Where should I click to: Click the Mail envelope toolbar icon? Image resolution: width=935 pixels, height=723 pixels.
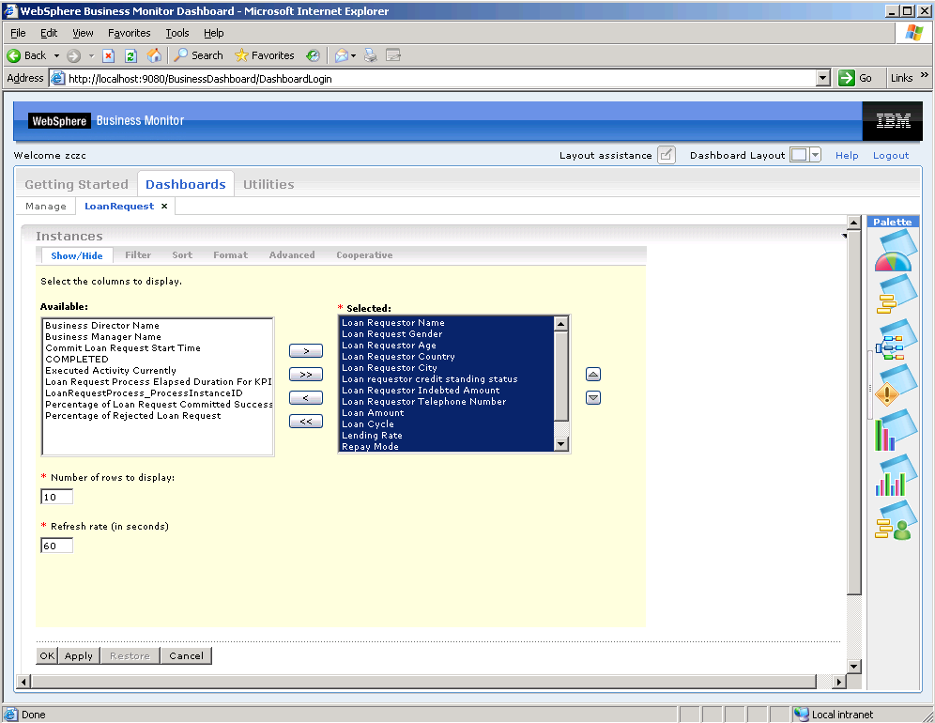341,55
